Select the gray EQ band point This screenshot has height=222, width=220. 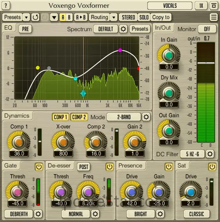coord(49,68)
